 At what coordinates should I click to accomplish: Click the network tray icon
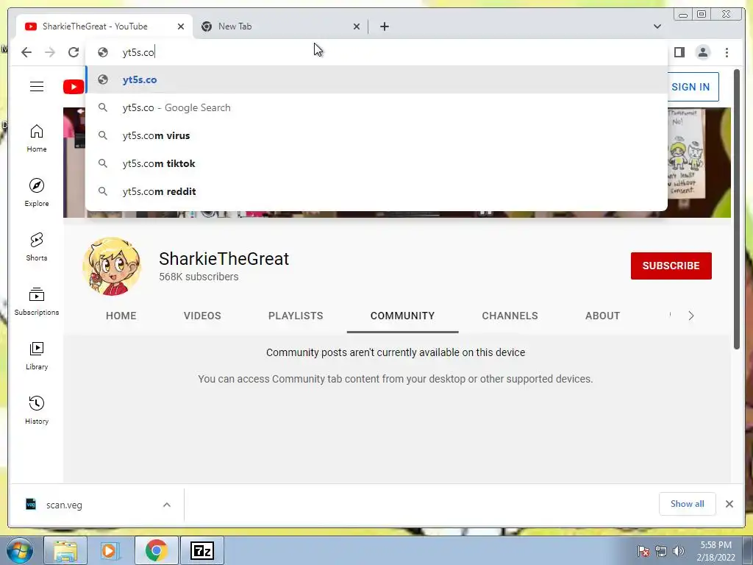click(x=661, y=551)
